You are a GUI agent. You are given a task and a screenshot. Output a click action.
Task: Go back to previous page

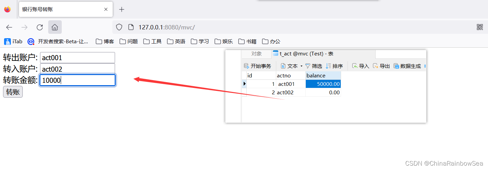(9, 27)
